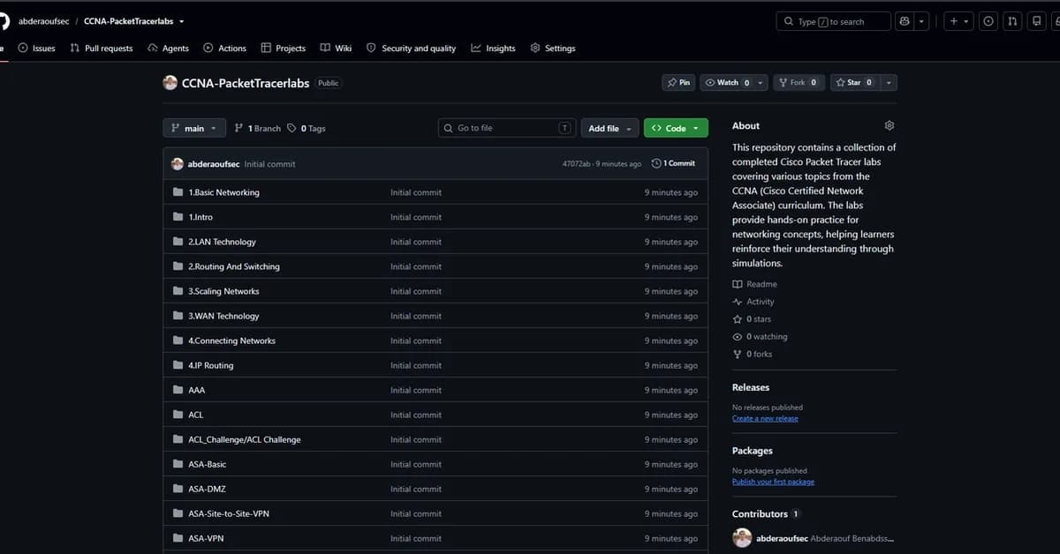Expand the Add file dropdown
Image resolution: width=1060 pixels, height=554 pixels.
pyautogui.click(x=609, y=128)
